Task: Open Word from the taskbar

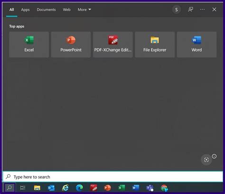Action: pos(136,188)
